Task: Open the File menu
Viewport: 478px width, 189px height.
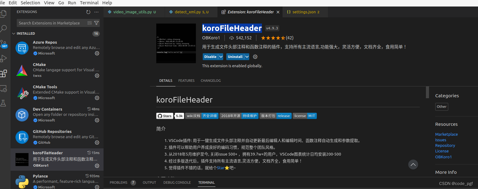Action: (2, 3)
